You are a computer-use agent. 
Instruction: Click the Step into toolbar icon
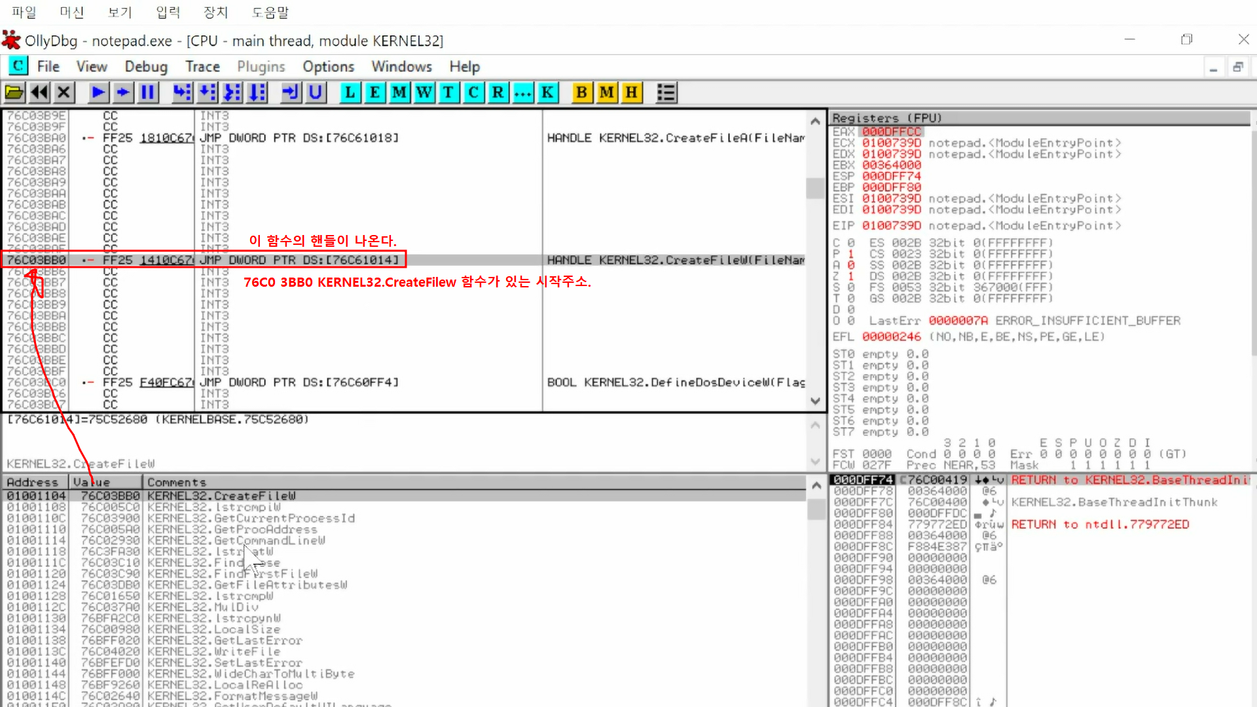182,92
